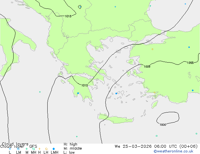The image size is (200, 154).
Task: Click the 1000 isobar label
Action: [163, 125]
